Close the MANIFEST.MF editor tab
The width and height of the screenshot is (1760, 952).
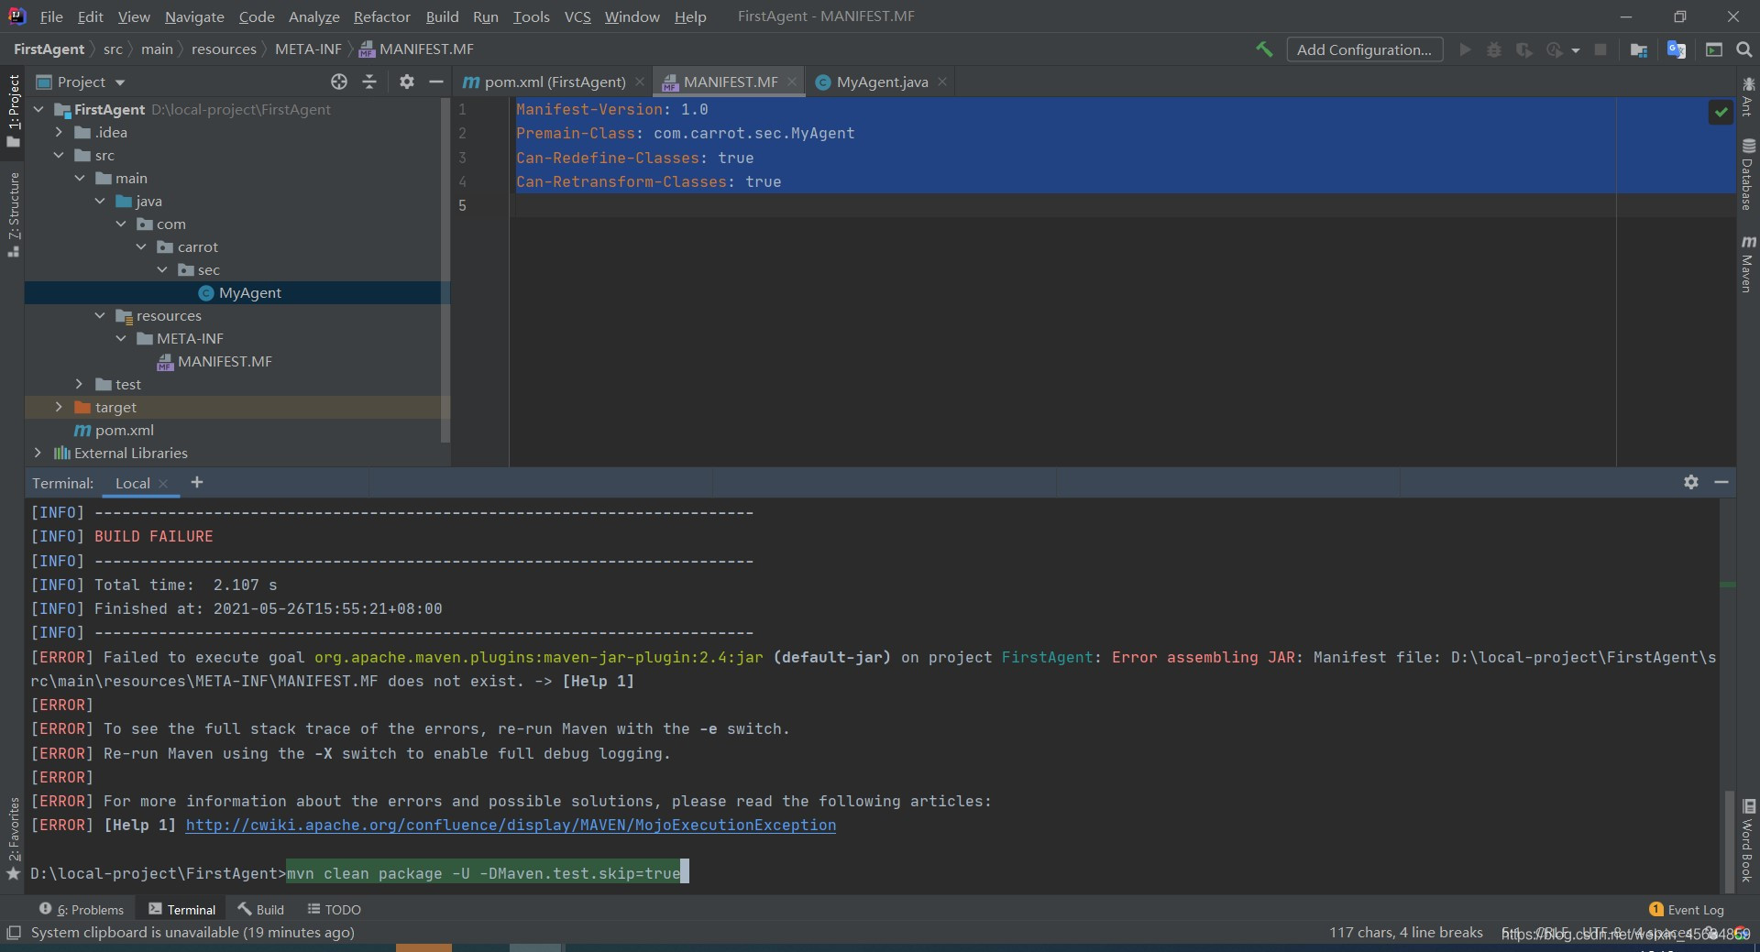pos(792,82)
